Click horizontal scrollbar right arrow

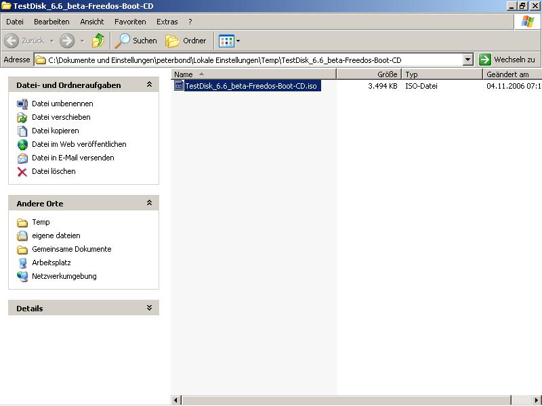point(537,400)
